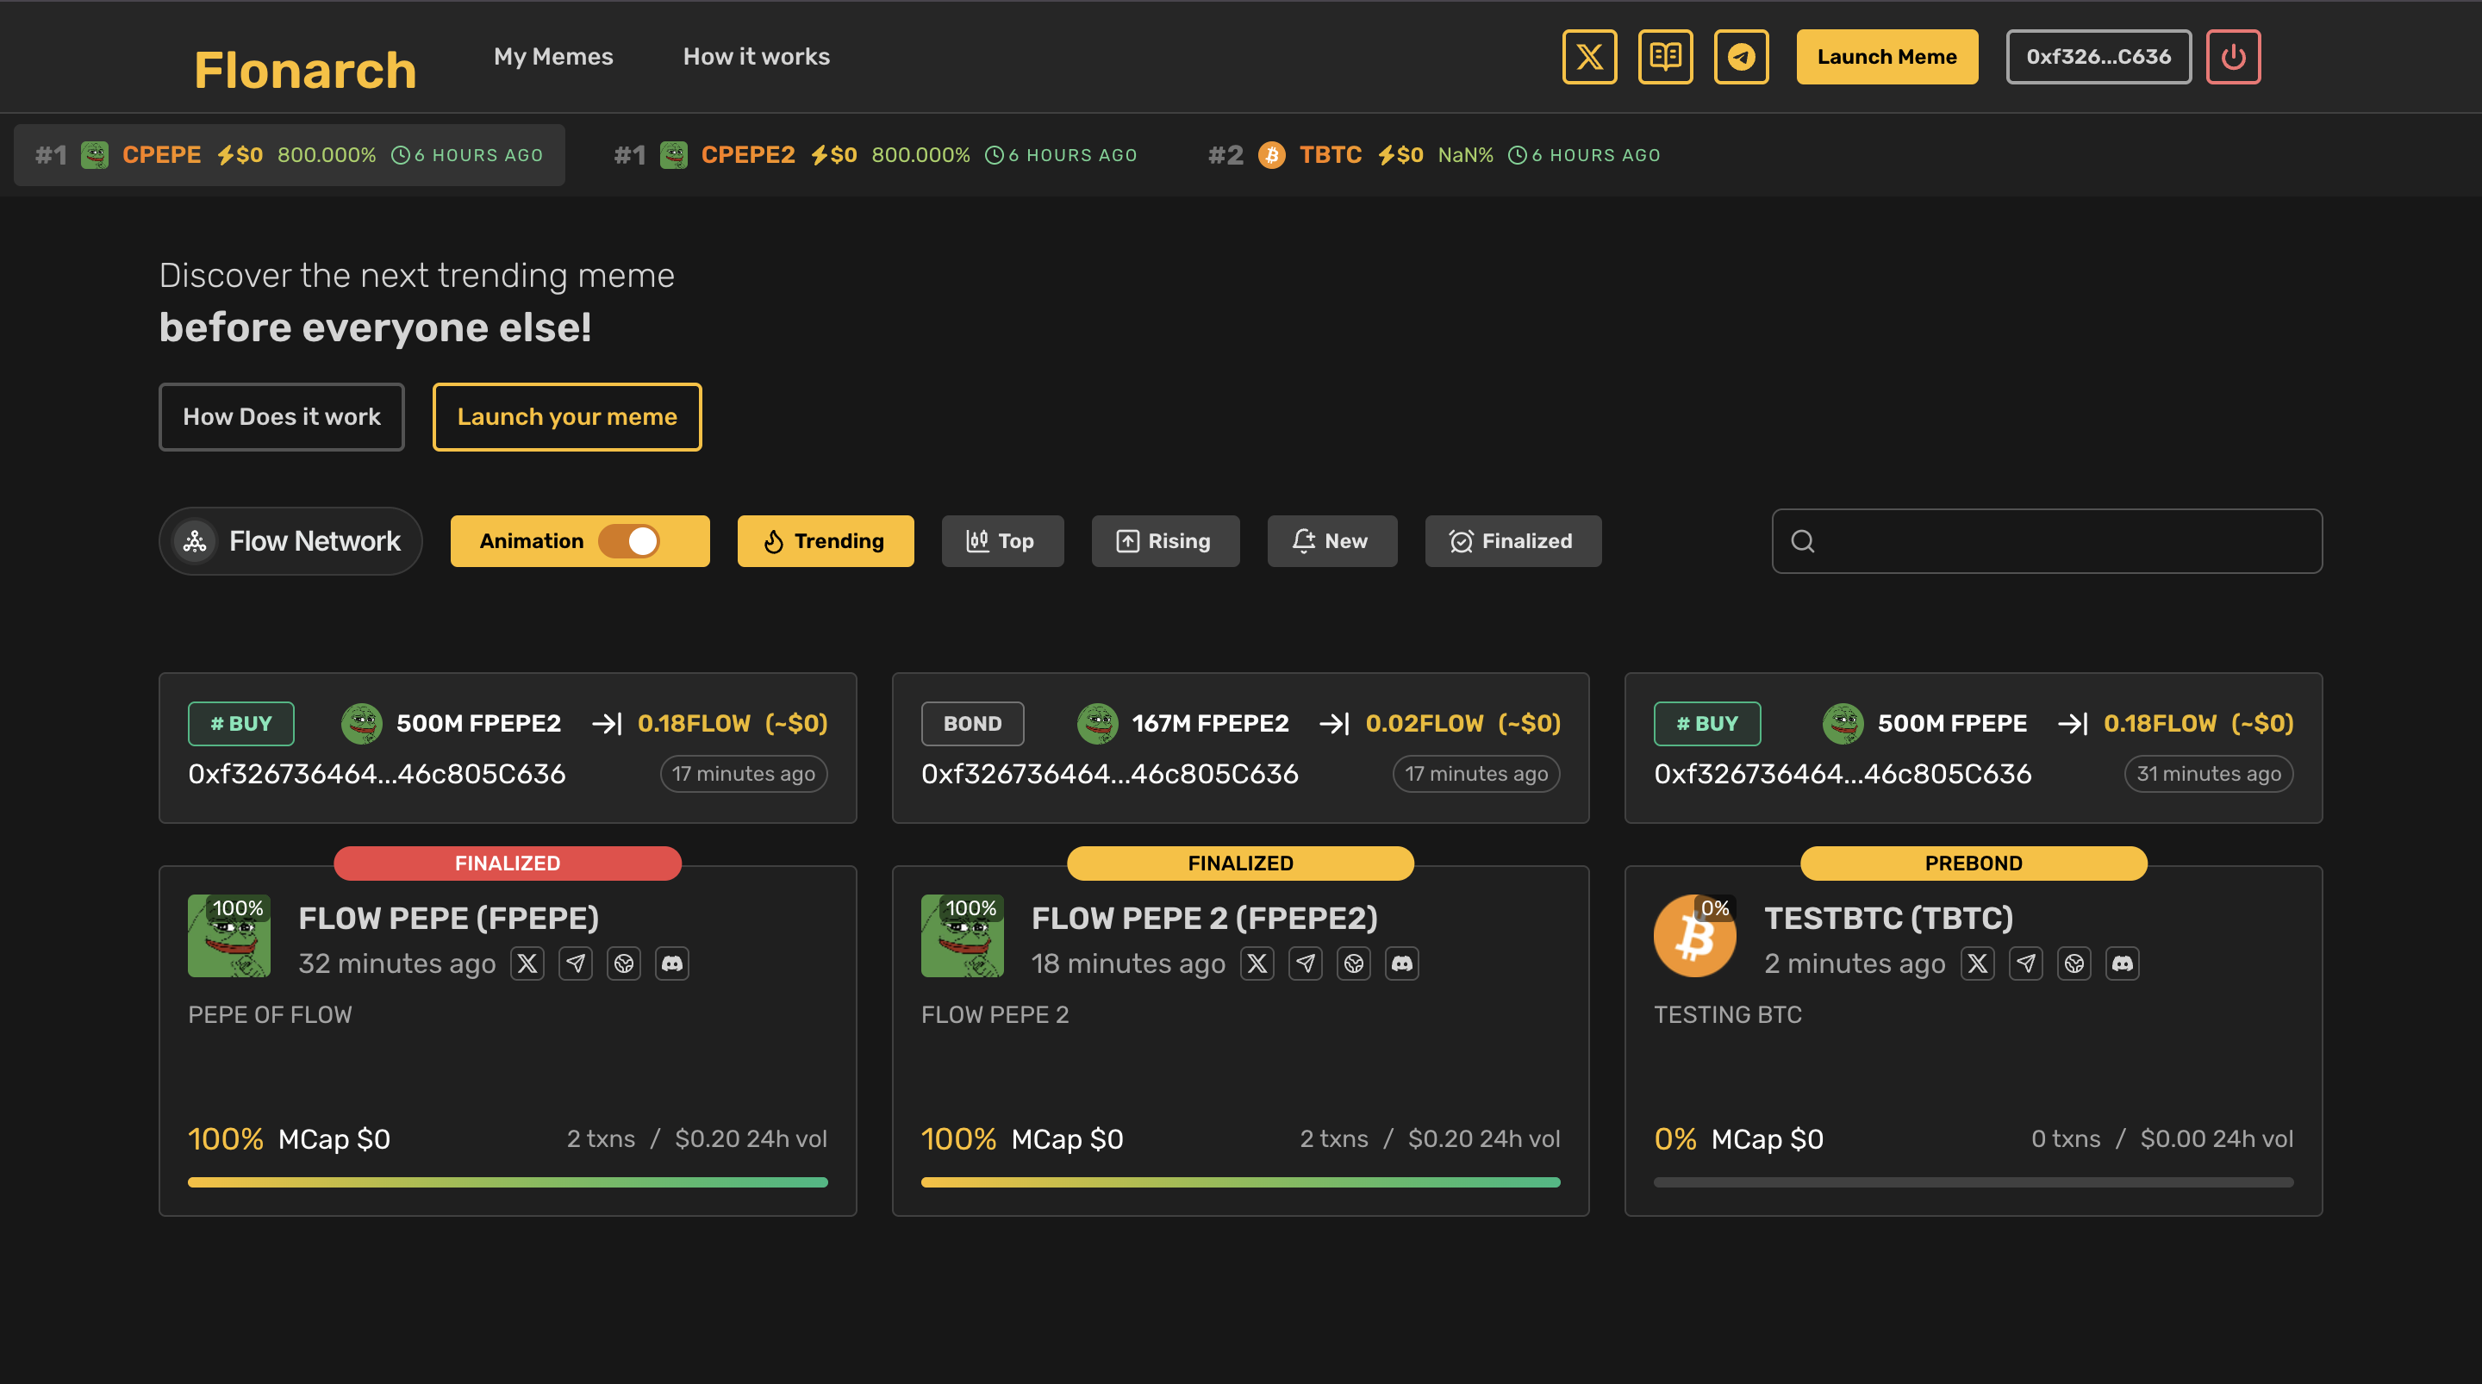Open the X icon on the TESTBTC card

click(1977, 963)
